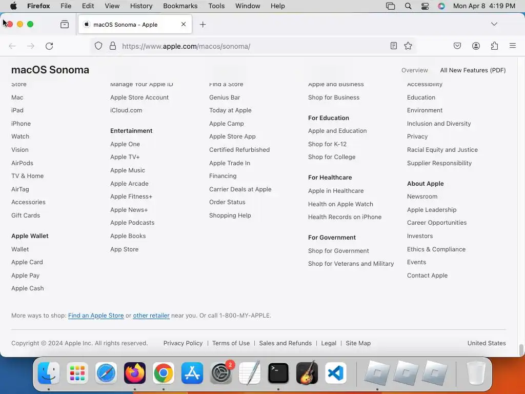The width and height of the screenshot is (525, 394).
Task: Open the Shop for Veterans and Military link
Action: 351,264
